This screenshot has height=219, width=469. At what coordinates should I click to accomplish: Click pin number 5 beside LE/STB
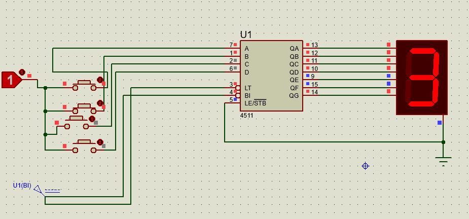point(231,100)
